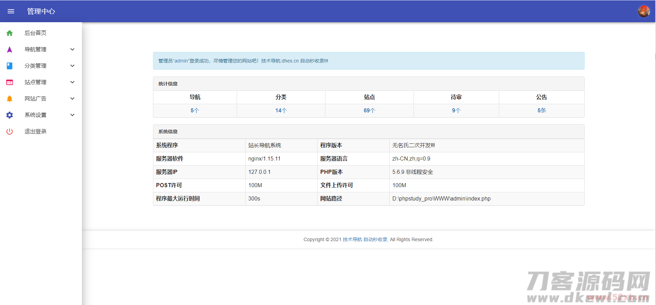Click the red power logout icon
This screenshot has height=305, width=656.
[10, 131]
